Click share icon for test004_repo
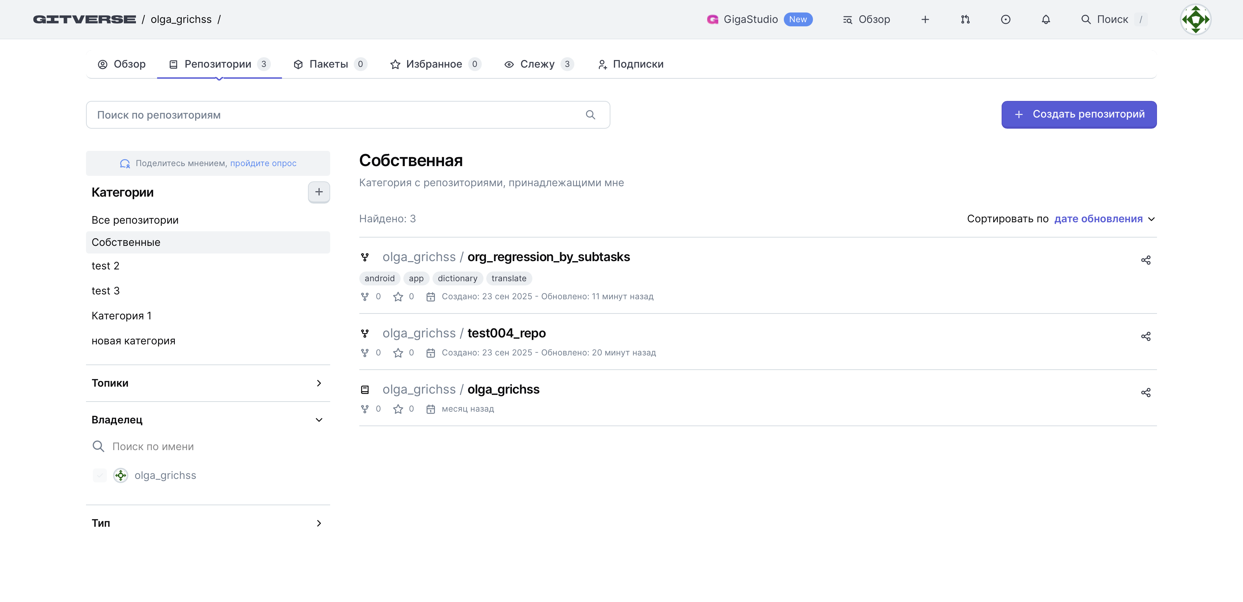 pos(1146,336)
